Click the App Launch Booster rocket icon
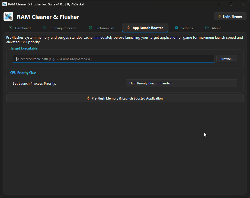 point(128,28)
